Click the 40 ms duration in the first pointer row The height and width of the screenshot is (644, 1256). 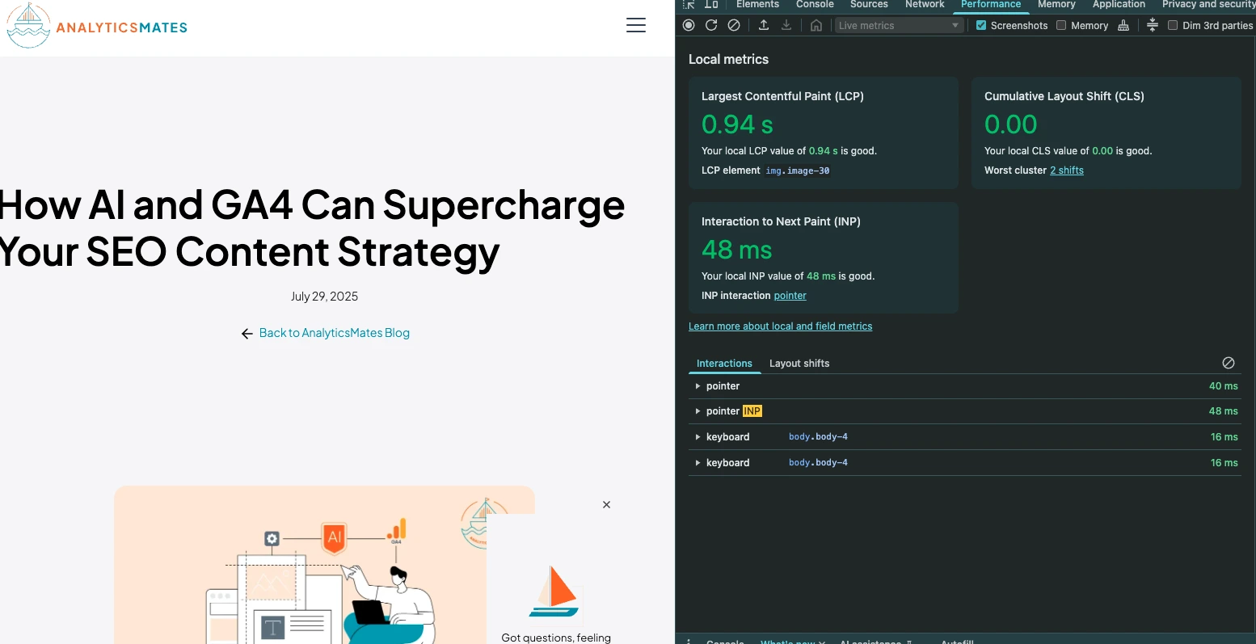coord(1223,386)
